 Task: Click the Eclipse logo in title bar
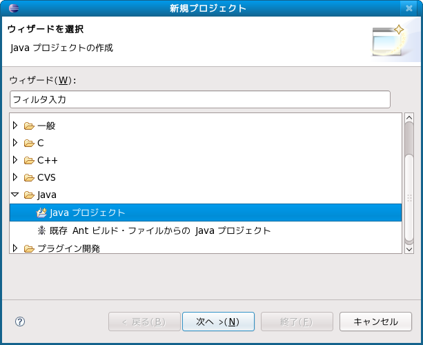point(14,8)
